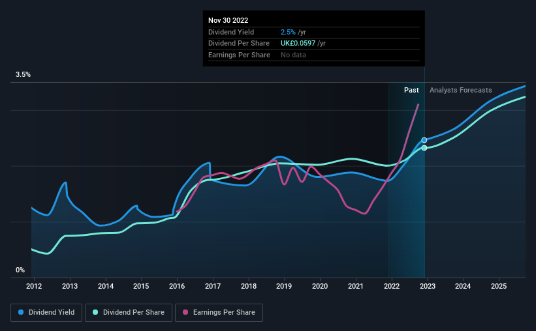Toggle the Dividend Yield legend button

(x=46, y=313)
